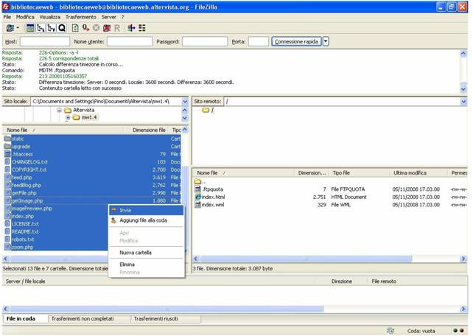
Task: Click the transfer queue horizontal scrollbar
Action: click(x=167, y=309)
